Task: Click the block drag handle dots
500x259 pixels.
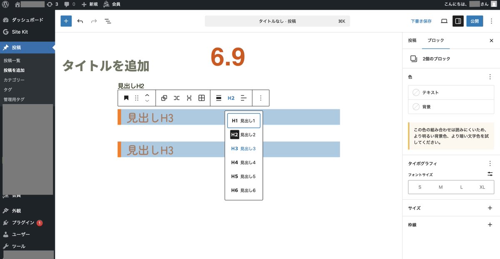Action: pyautogui.click(x=137, y=98)
